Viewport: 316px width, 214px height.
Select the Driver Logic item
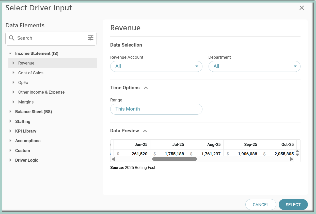coord(27,160)
